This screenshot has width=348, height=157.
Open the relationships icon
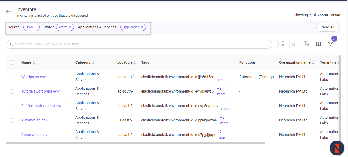coord(306,44)
